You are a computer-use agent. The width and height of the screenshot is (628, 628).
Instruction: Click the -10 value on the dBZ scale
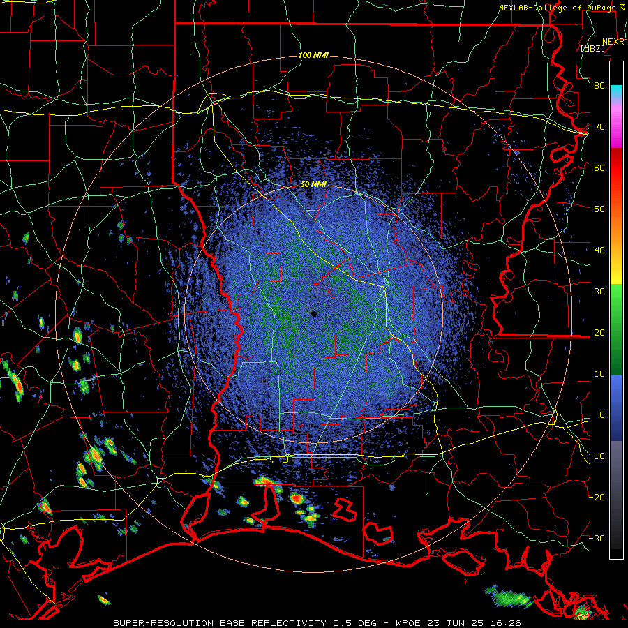(x=597, y=456)
